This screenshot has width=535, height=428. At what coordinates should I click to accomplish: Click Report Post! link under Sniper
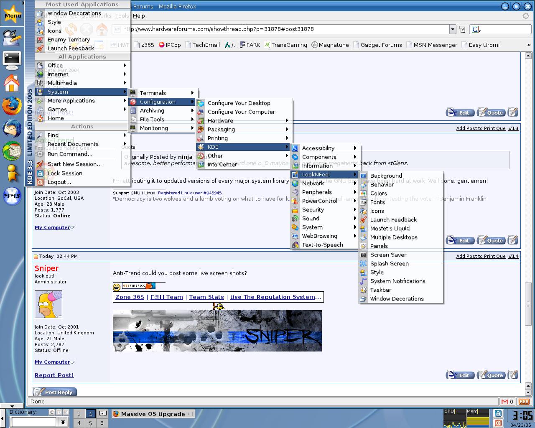point(54,375)
